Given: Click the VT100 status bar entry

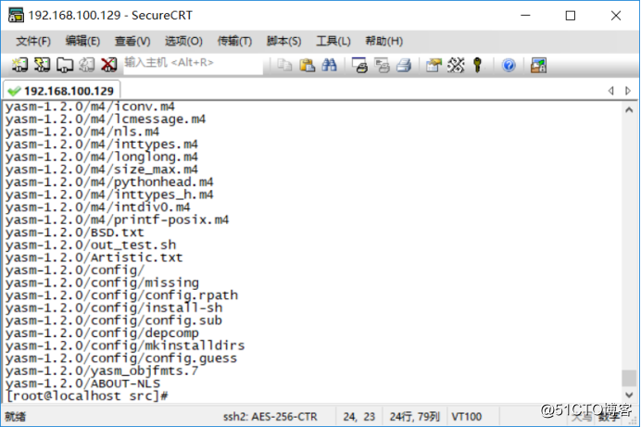Looking at the screenshot, I should [x=467, y=417].
